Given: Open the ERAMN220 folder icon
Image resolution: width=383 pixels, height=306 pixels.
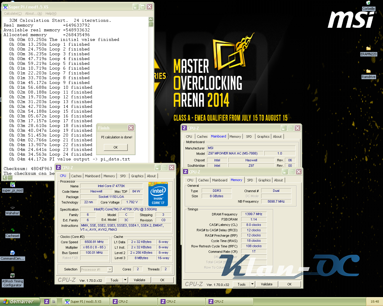Looking at the screenshot, I should pyautogui.click(x=368, y=48).
